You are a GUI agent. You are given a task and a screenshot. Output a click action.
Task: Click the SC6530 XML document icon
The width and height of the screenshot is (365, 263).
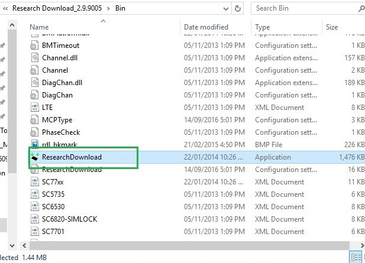point(35,206)
